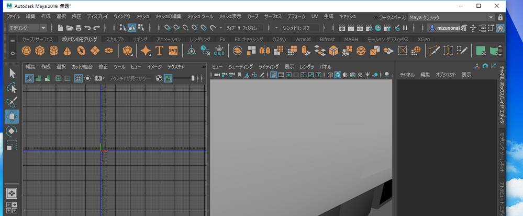523x216 pixels.
Task: Expand the UV editor overflow menu chevron
Action: (x=204, y=67)
